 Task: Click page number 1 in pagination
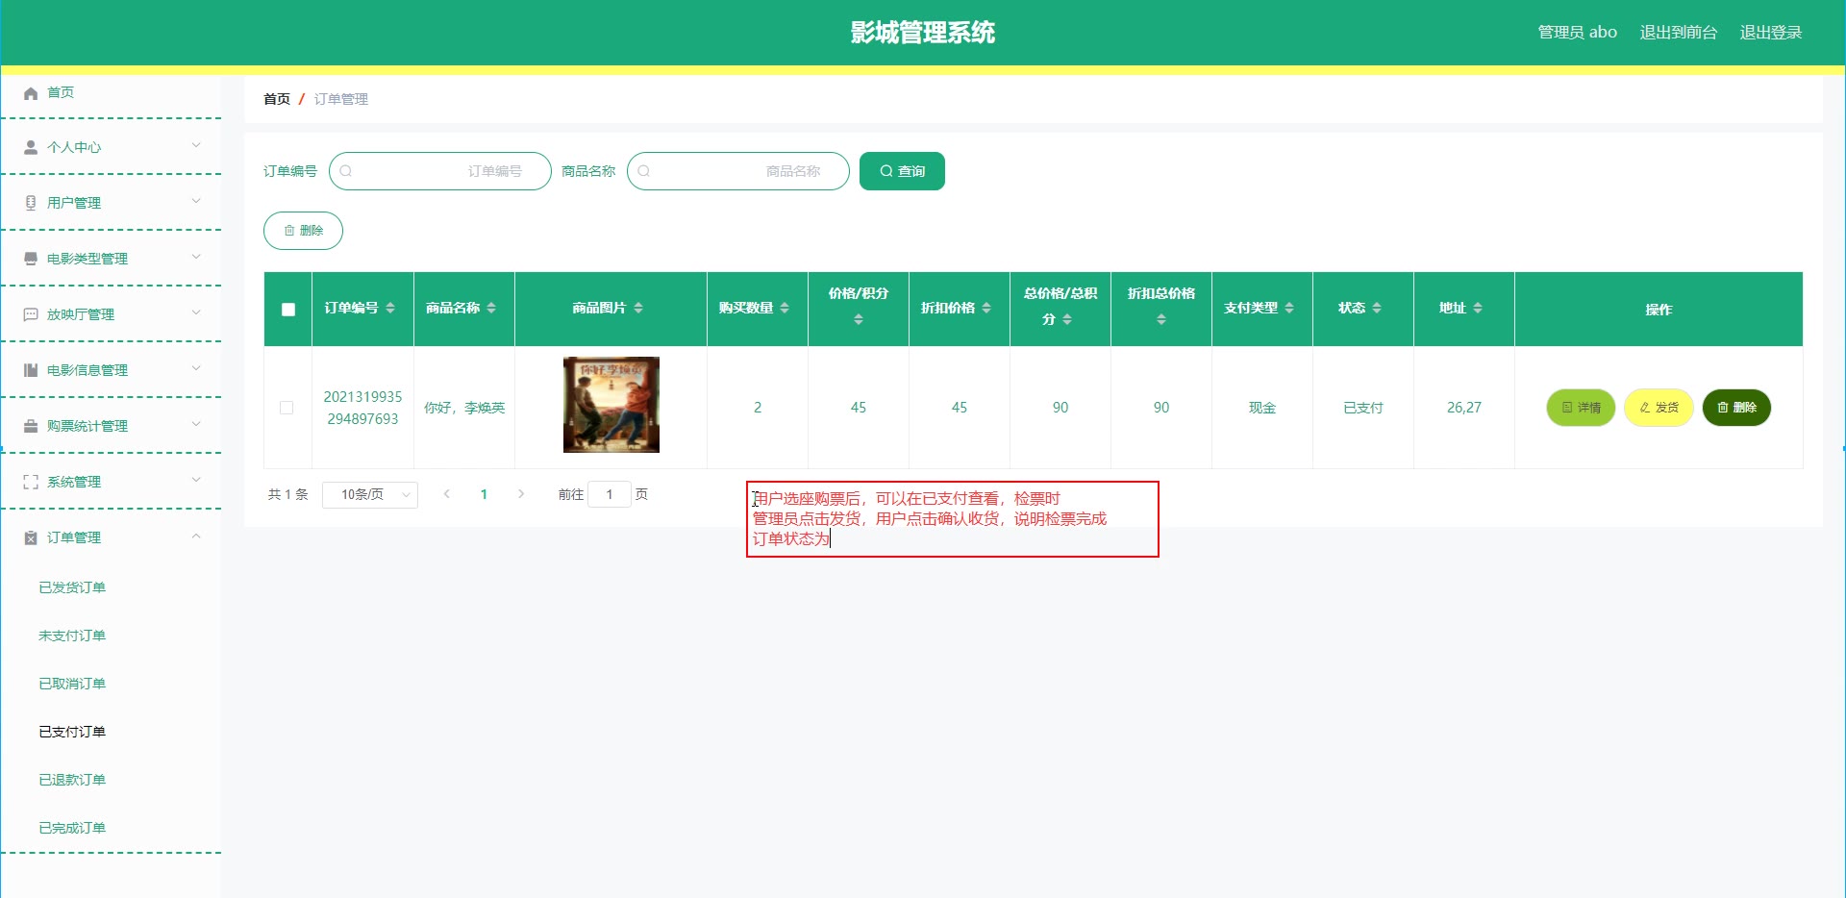coord(484,494)
